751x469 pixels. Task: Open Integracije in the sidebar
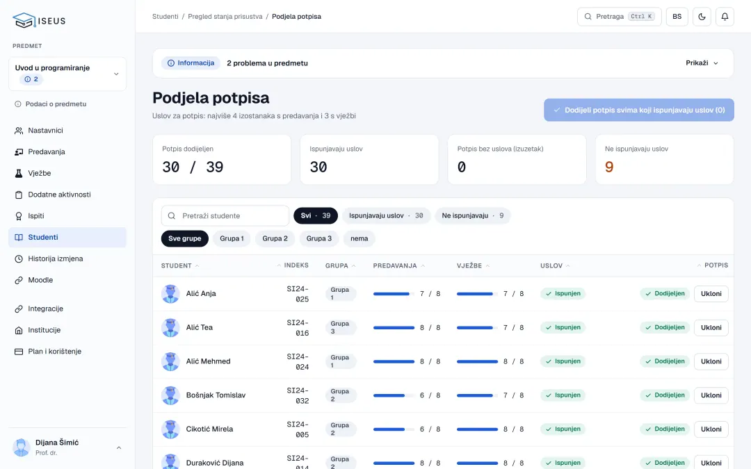(67, 308)
